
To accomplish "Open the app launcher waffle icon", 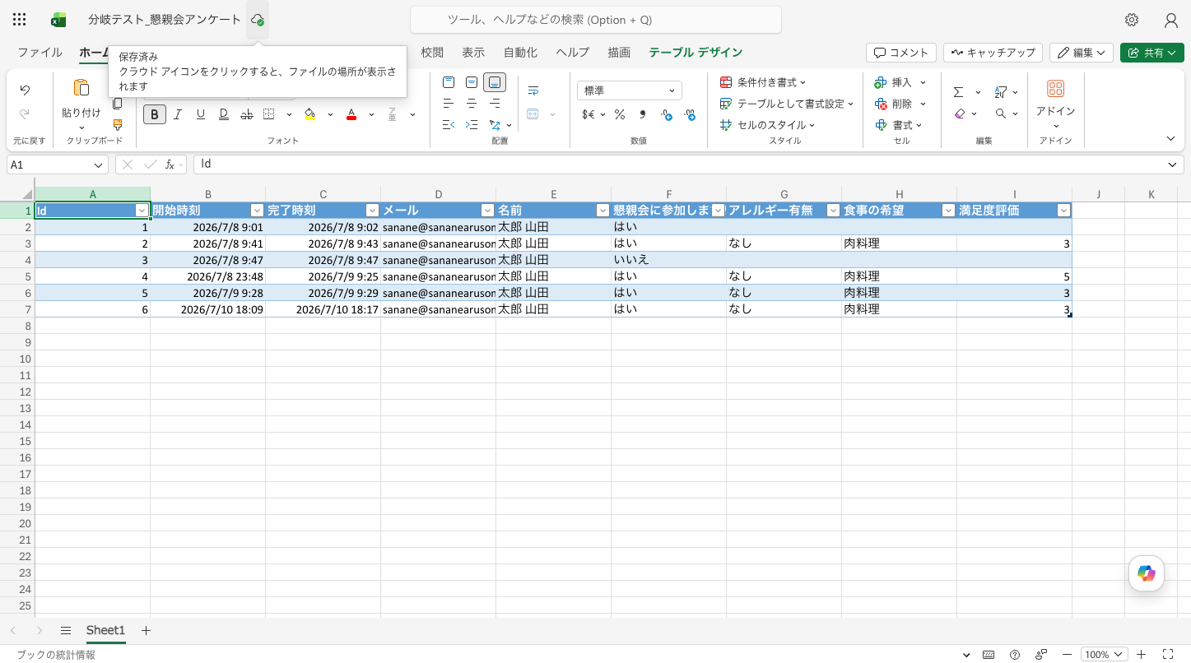I will [x=20, y=20].
